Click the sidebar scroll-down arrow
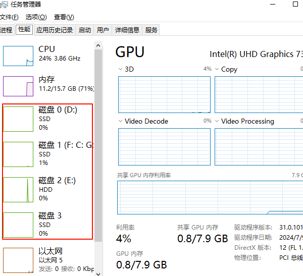This screenshot has height=276, width=303. [98, 274]
